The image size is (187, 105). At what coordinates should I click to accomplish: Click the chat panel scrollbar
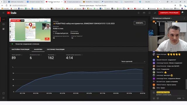coord(186,84)
